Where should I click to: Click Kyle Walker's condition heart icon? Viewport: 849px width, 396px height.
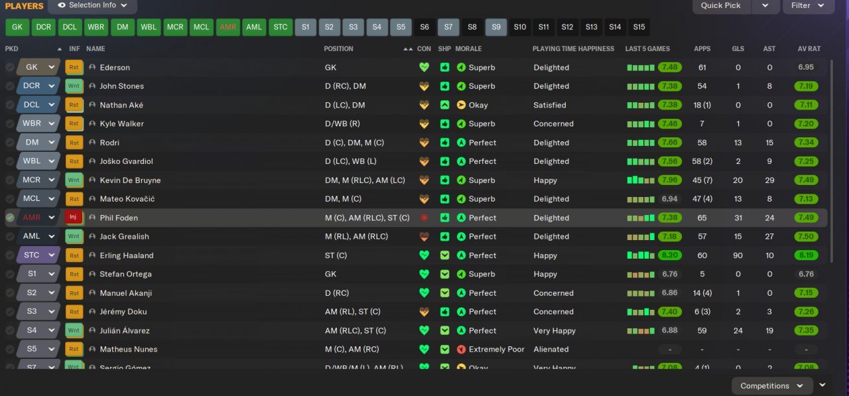[x=424, y=123]
